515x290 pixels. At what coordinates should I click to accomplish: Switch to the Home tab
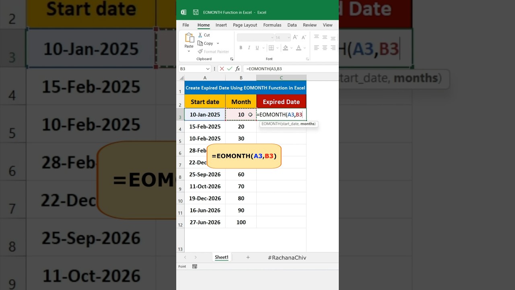tap(204, 25)
